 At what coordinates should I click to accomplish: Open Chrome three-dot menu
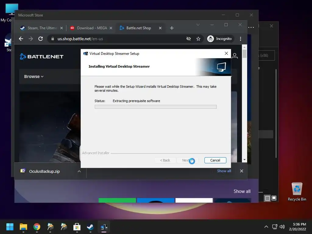pos(241,39)
